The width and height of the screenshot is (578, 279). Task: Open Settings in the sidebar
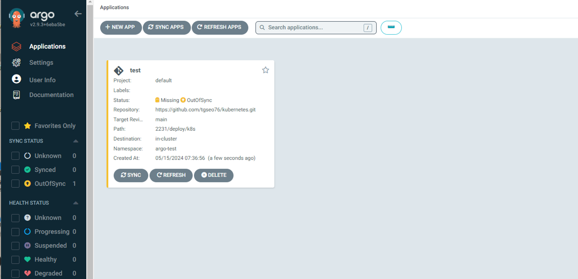click(41, 63)
